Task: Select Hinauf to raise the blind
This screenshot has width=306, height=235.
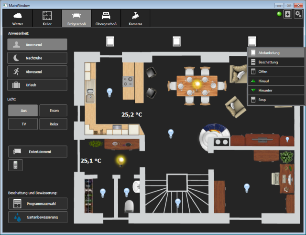Action: click(x=276, y=81)
